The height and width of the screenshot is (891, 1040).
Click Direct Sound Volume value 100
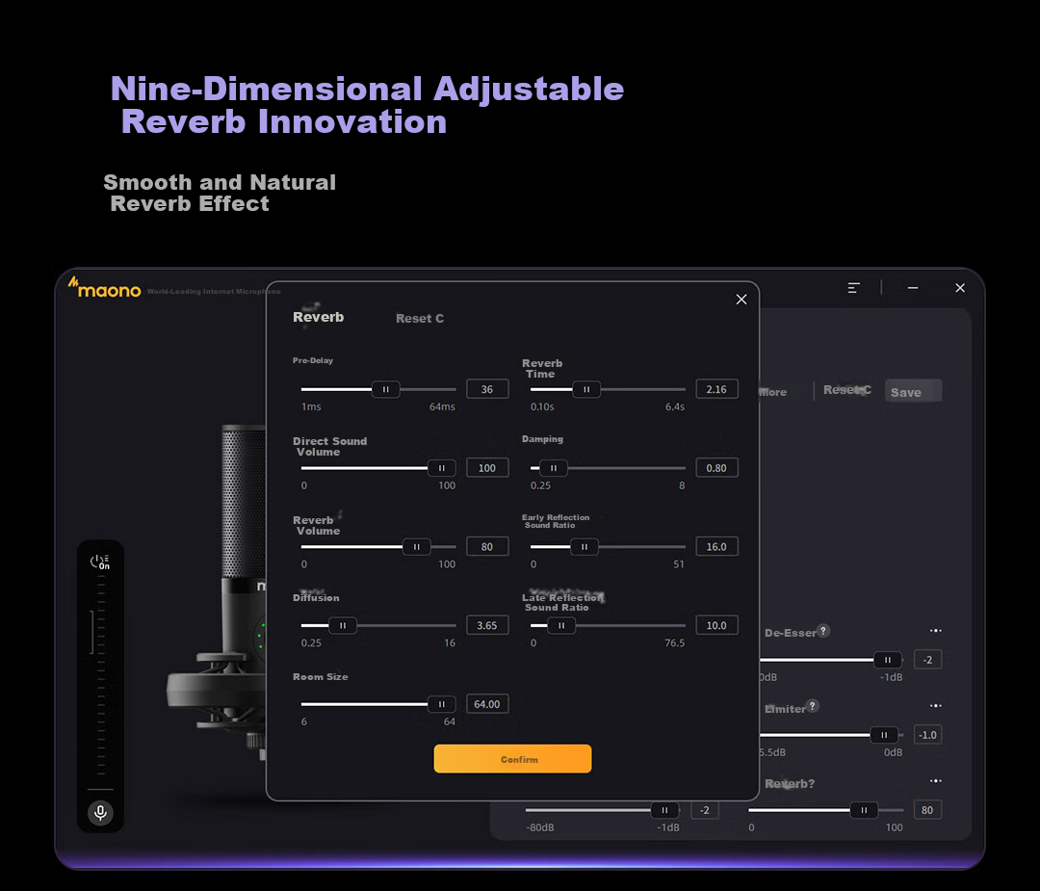(x=487, y=468)
